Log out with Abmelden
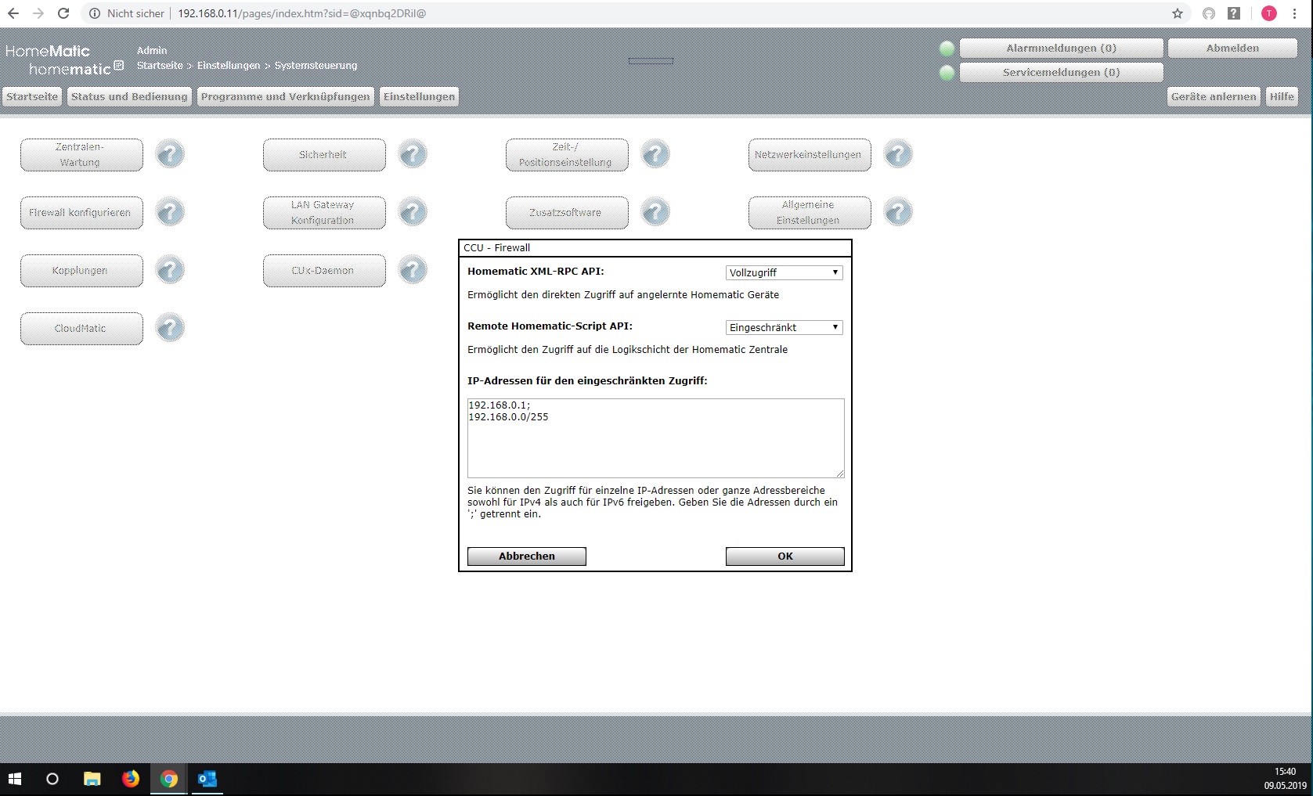1313x796 pixels. (1232, 49)
